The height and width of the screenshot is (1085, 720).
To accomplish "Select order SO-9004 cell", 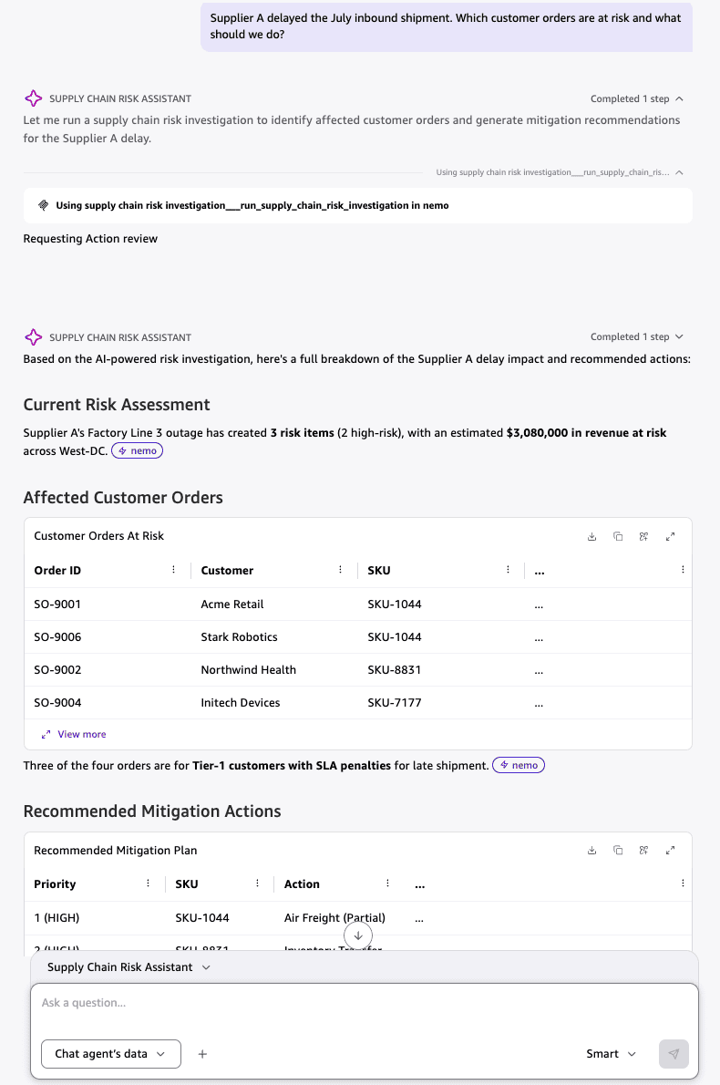I will [x=57, y=702].
